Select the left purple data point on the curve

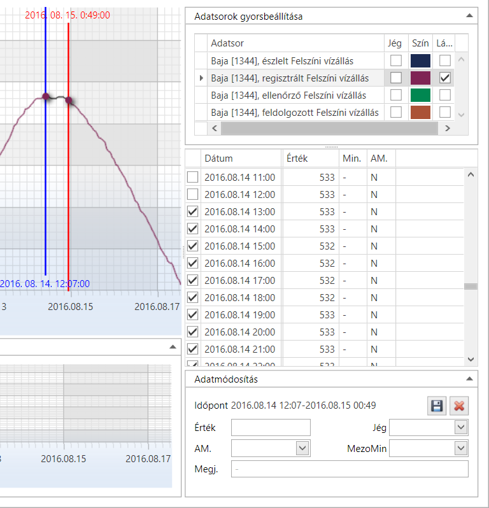[46, 96]
